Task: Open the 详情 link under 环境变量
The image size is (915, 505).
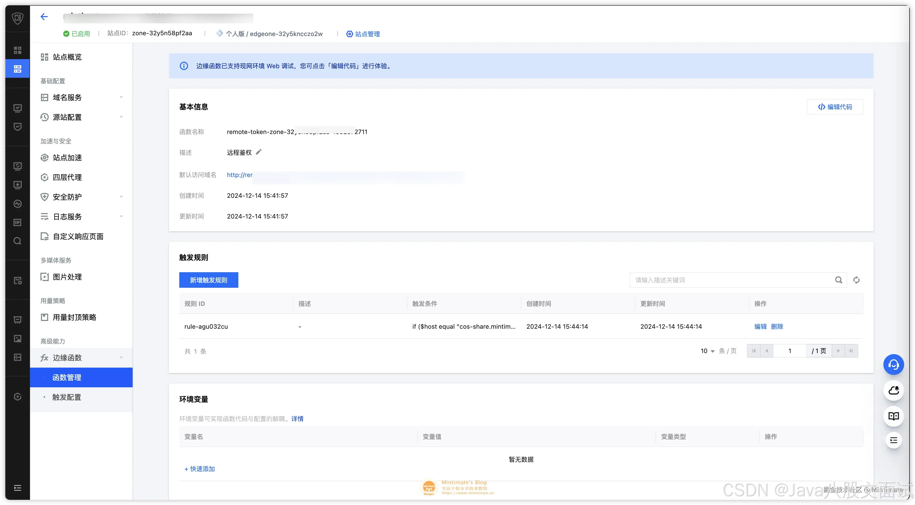Action: click(x=297, y=419)
